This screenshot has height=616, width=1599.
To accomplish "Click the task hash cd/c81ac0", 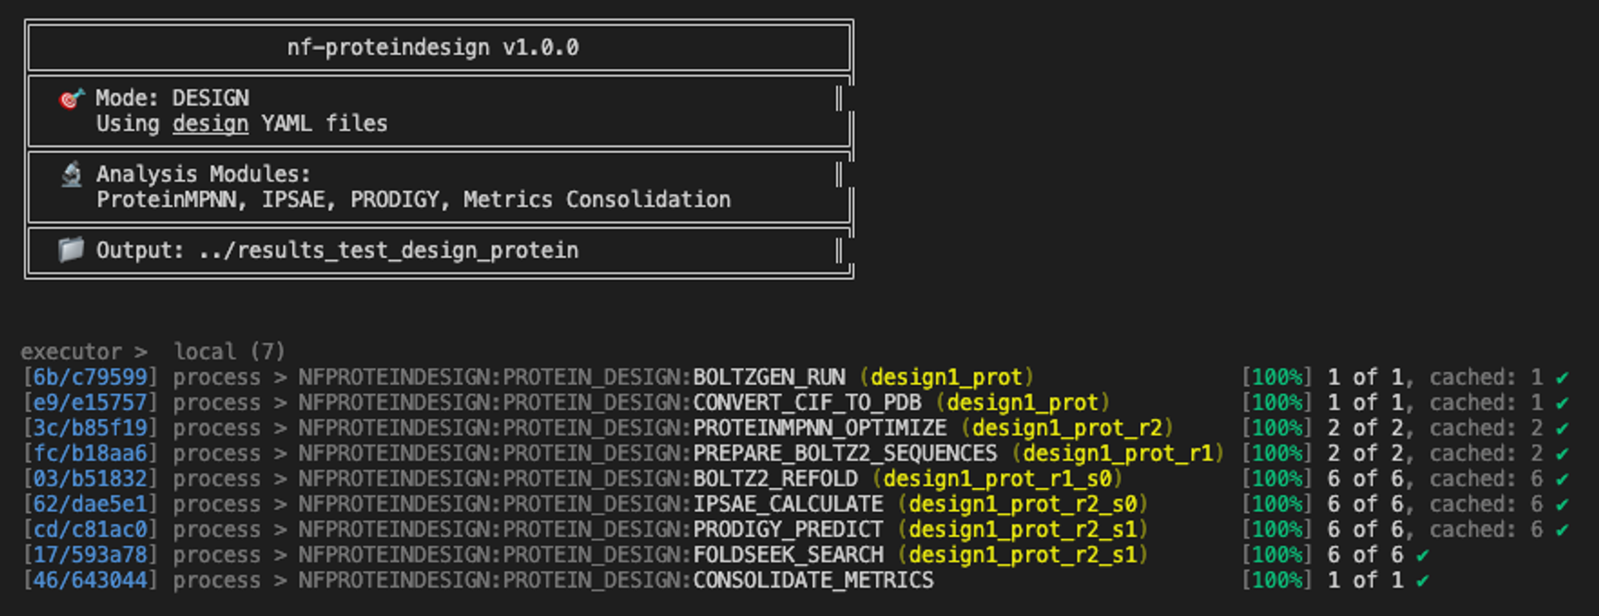I will tap(90, 529).
